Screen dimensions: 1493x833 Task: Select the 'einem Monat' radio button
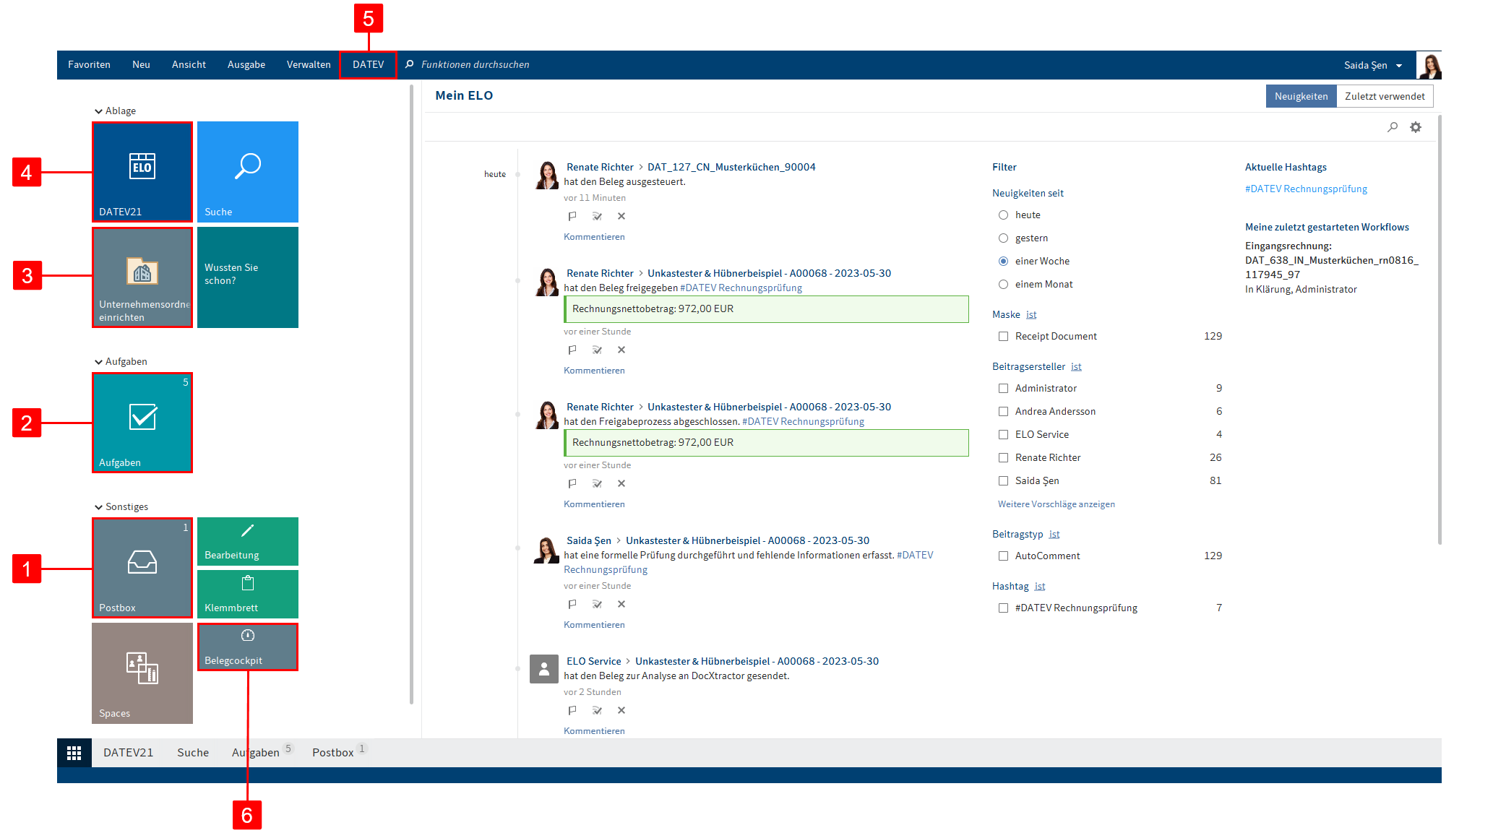(x=1003, y=284)
